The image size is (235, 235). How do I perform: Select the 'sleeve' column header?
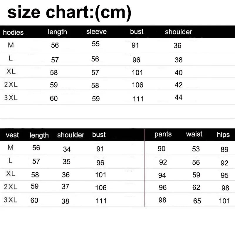[96, 32]
